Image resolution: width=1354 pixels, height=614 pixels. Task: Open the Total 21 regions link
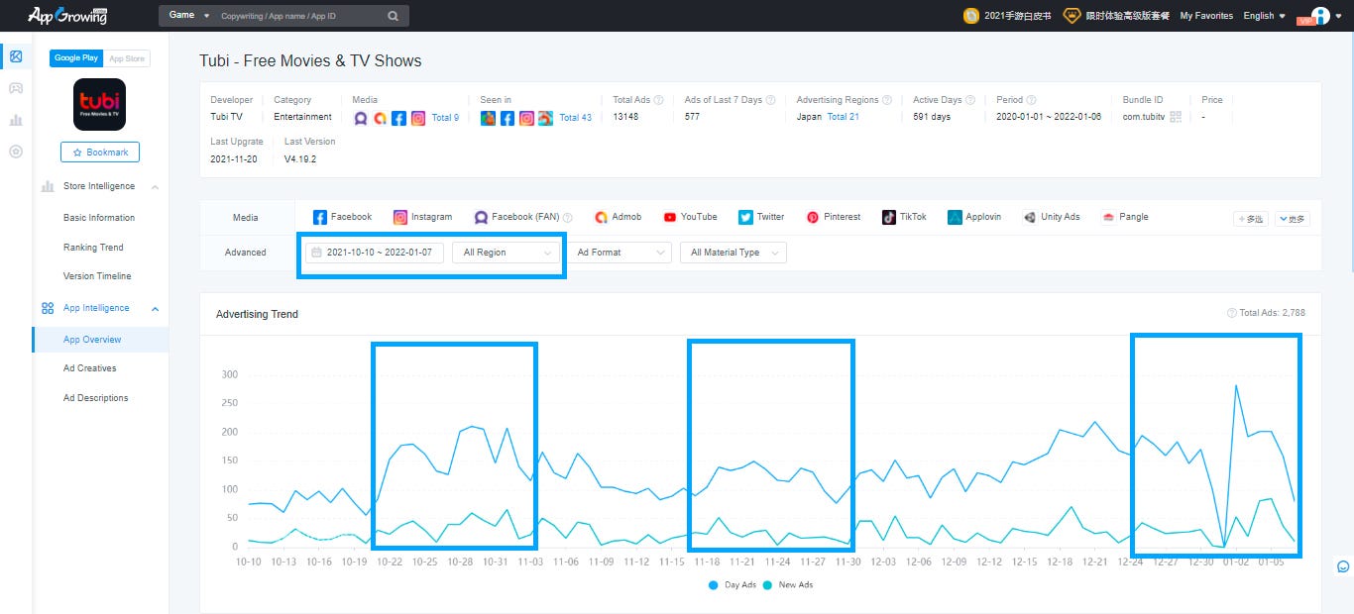[844, 117]
